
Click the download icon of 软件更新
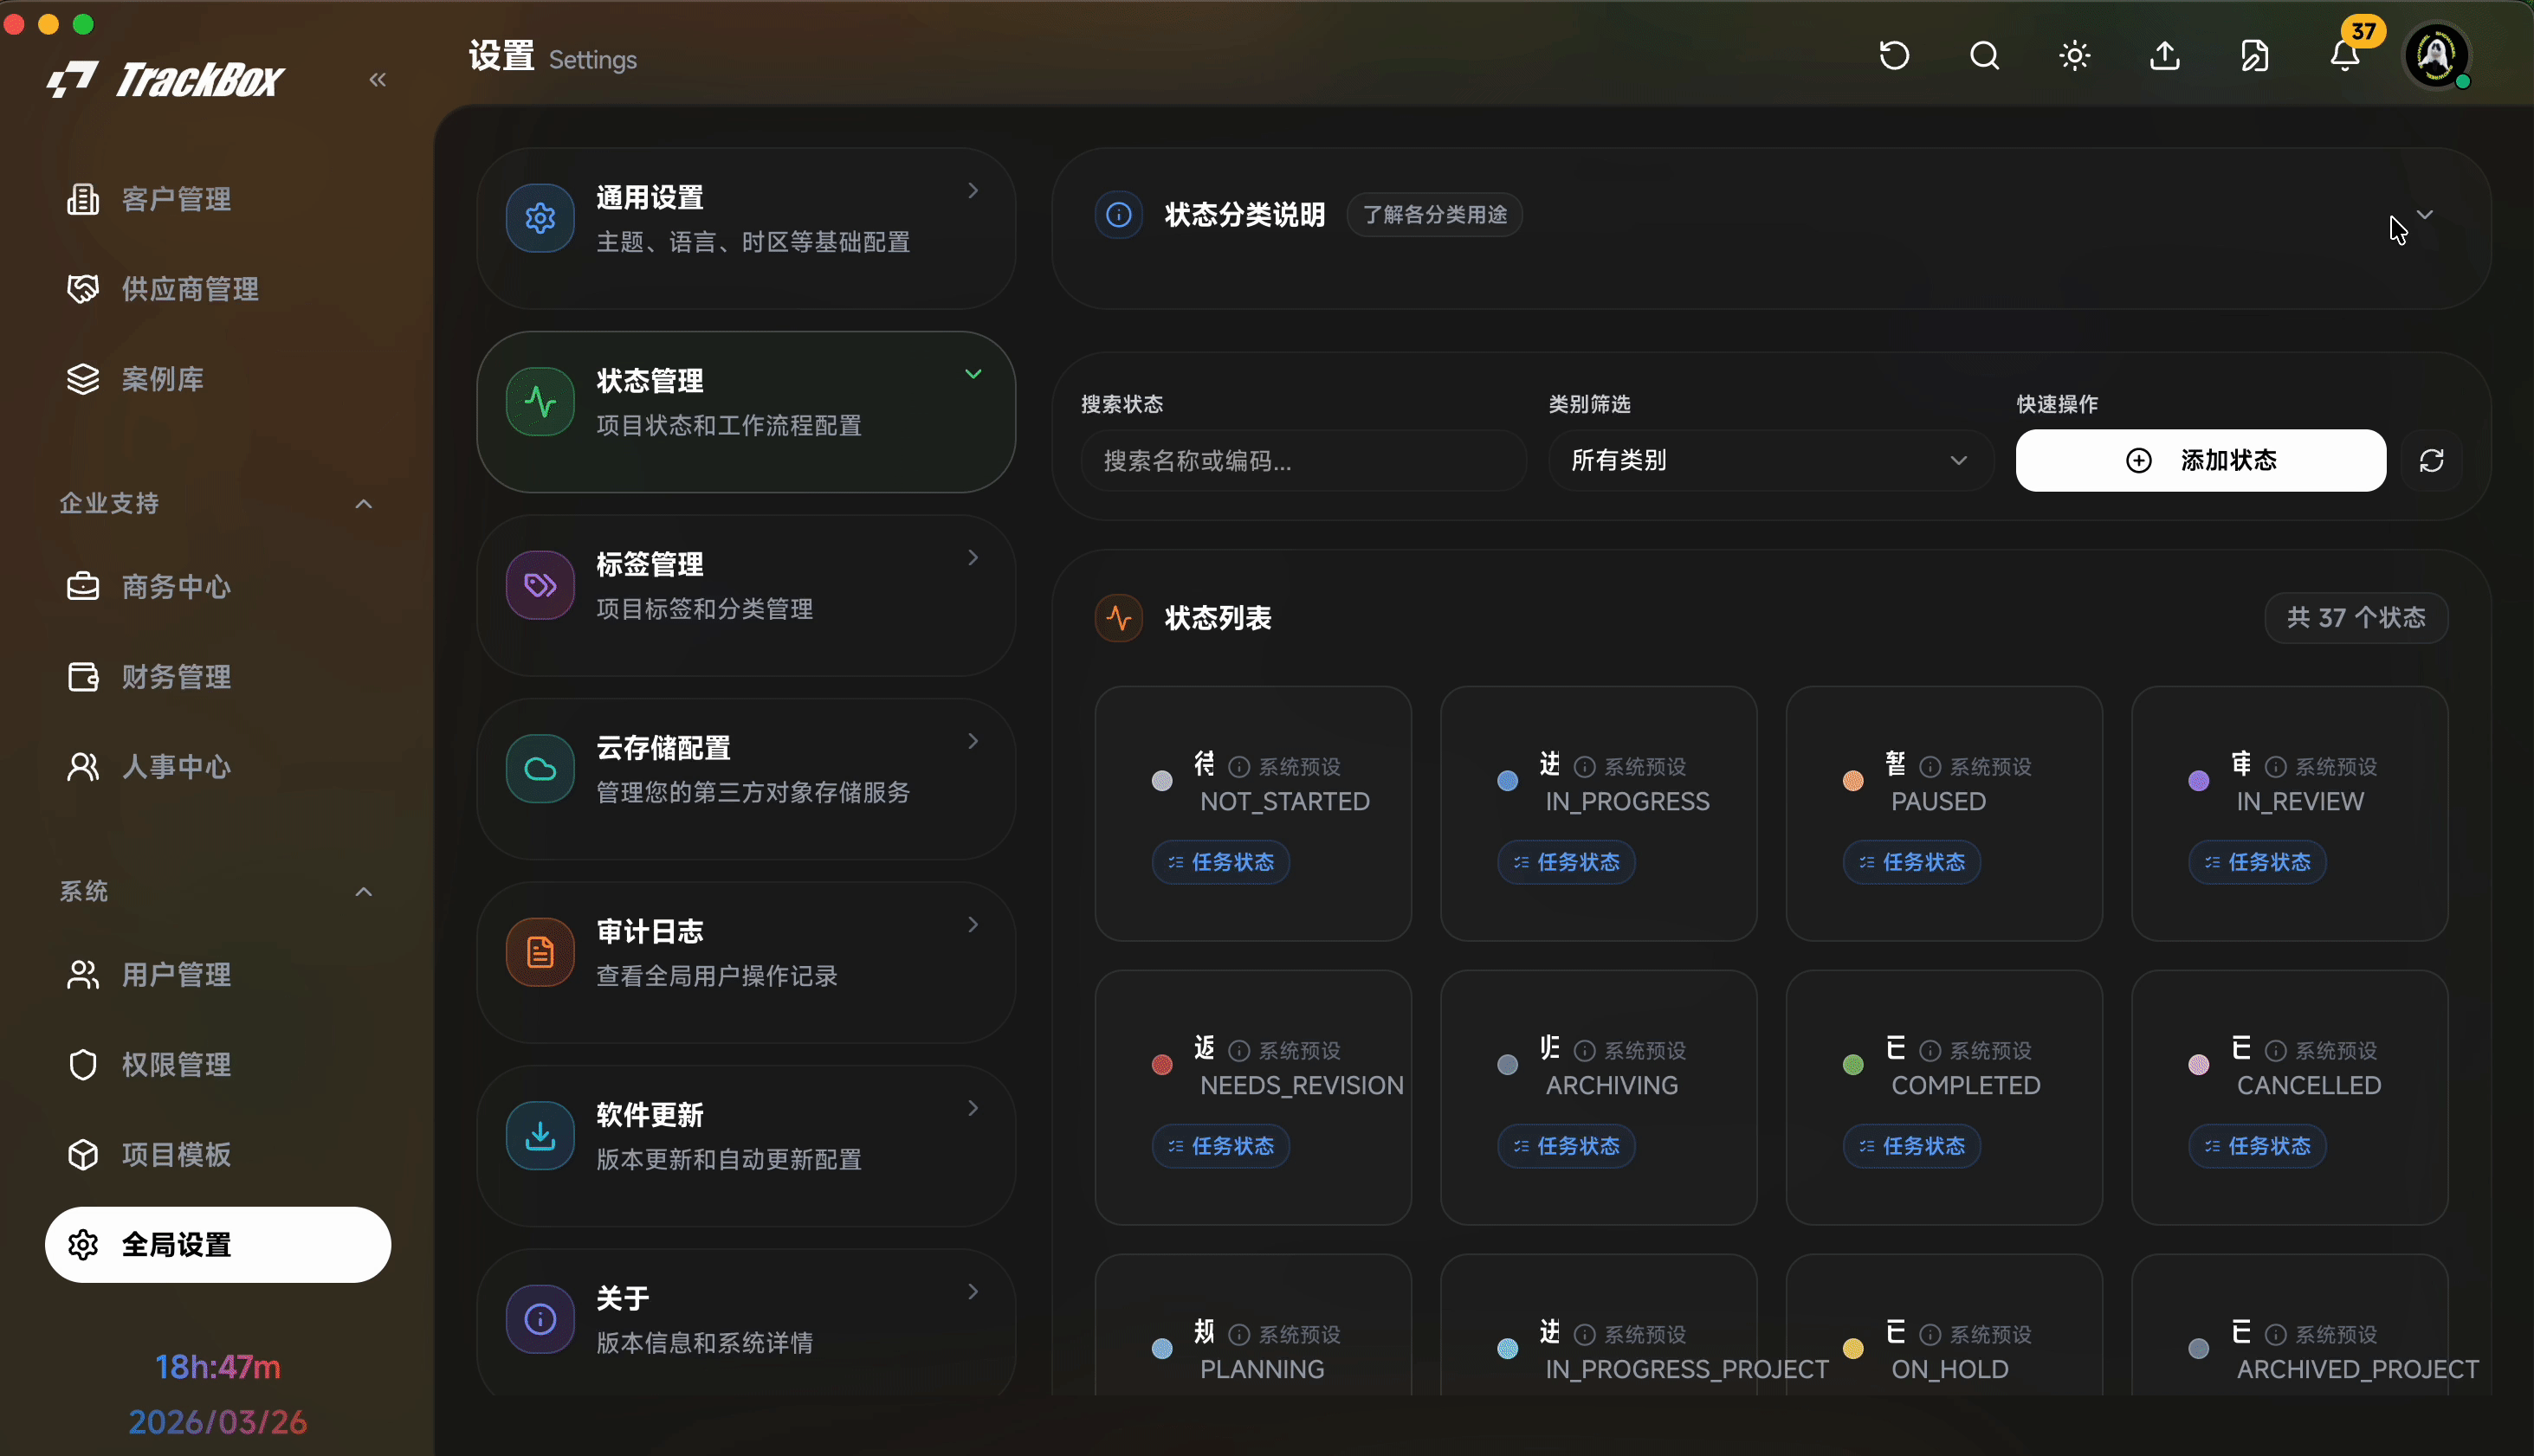[x=540, y=1136]
